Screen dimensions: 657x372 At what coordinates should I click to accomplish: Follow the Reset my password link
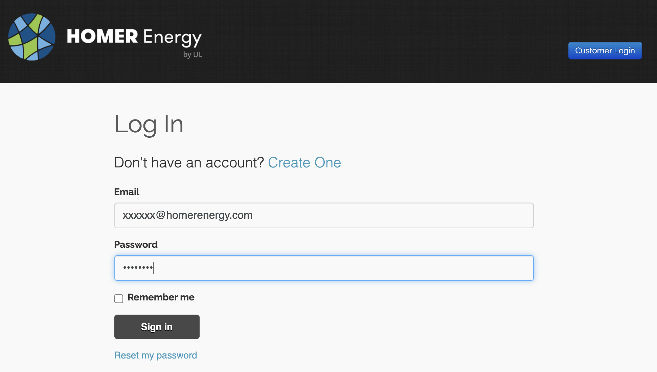[155, 355]
